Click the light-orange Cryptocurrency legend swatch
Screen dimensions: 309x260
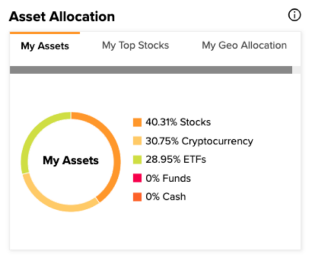pyautogui.click(x=137, y=141)
